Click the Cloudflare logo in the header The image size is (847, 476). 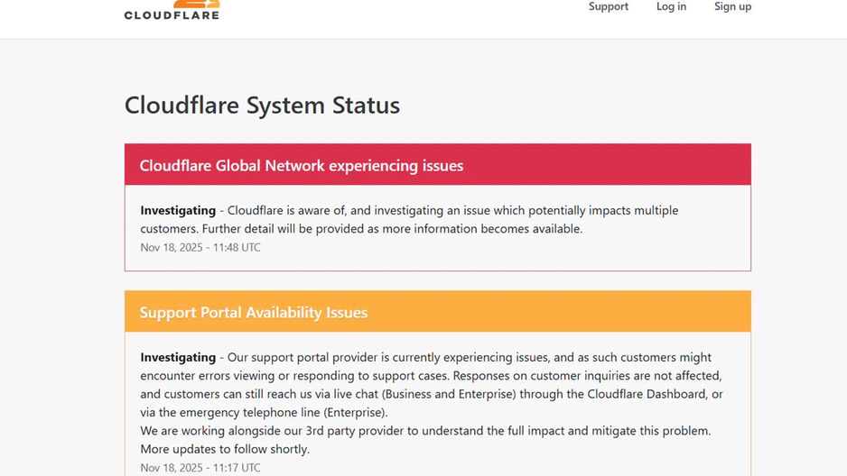pos(172,10)
